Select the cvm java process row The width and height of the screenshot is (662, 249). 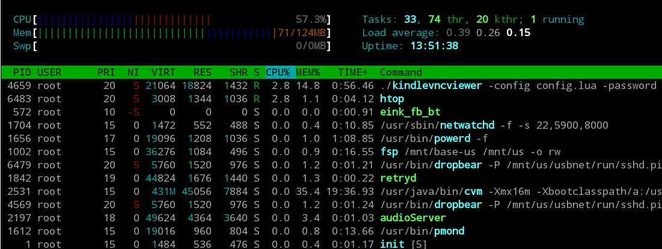[x=331, y=191]
